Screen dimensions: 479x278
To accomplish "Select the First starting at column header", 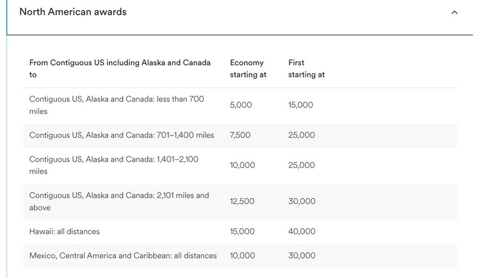I will [x=306, y=68].
